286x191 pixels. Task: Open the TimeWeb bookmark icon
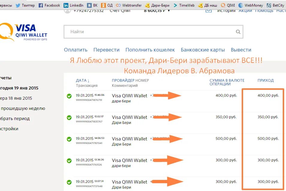tap(175, 5)
